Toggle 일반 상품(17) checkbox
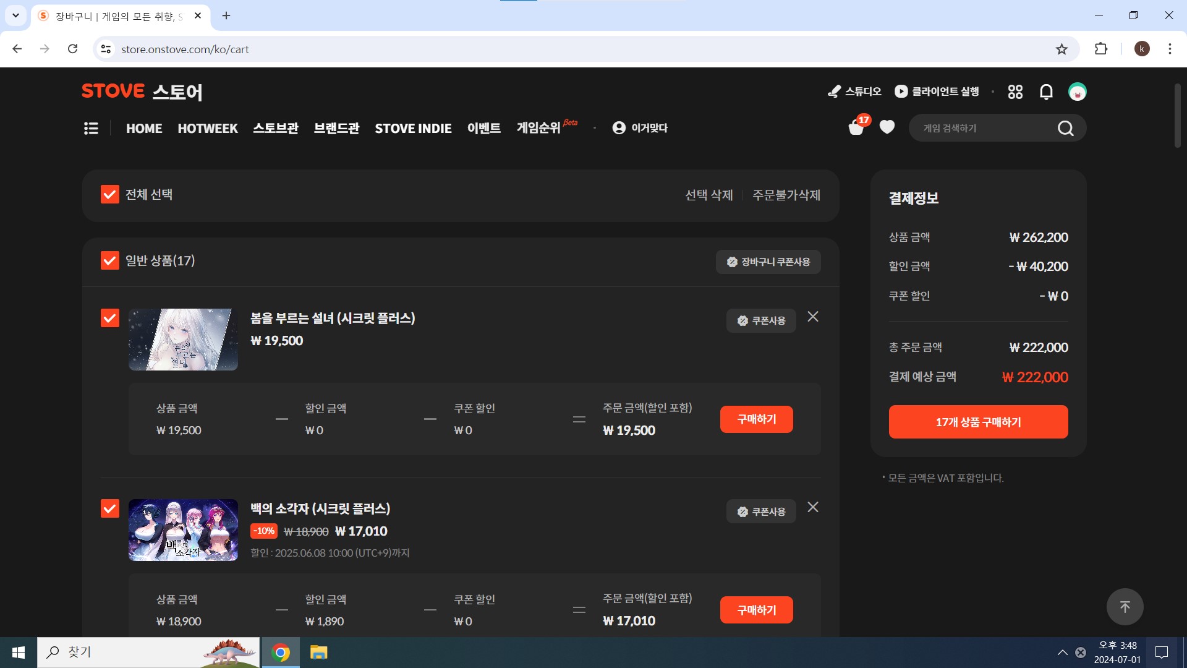This screenshot has height=668, width=1187. [x=110, y=260]
